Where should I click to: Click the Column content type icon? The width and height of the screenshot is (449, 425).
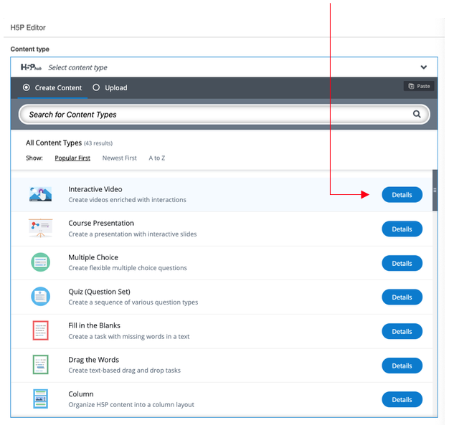click(x=40, y=398)
